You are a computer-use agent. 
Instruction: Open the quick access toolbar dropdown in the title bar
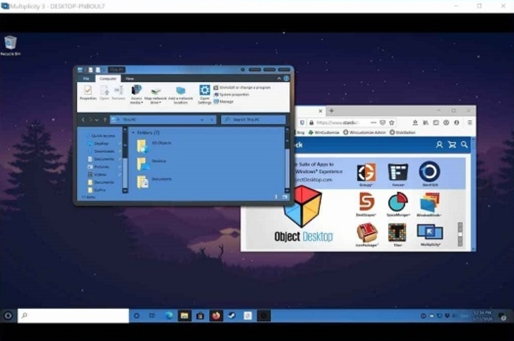click(x=104, y=70)
